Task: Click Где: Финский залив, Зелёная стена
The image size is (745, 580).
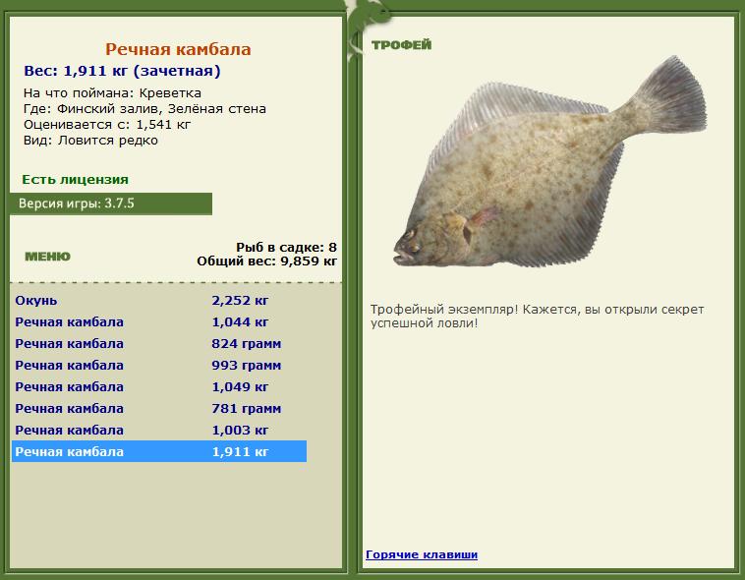Action: coord(144,109)
